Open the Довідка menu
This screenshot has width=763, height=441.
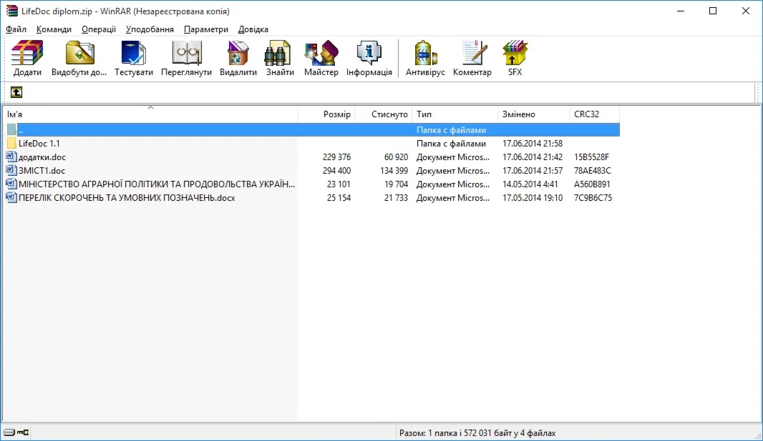[253, 29]
